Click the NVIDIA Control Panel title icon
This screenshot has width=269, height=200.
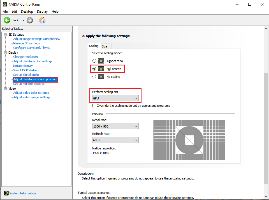pyautogui.click(x=5, y=4)
